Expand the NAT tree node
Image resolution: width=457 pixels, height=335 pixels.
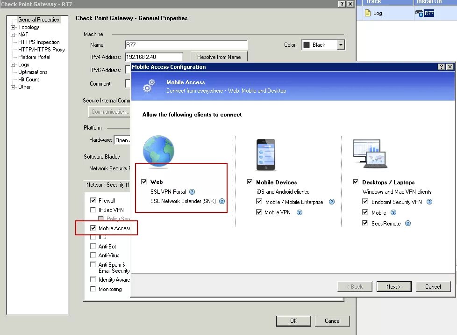[13, 35]
